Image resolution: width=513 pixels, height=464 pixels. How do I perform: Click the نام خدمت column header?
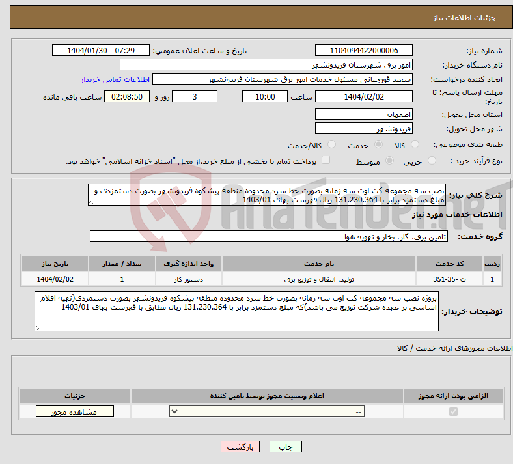pyautogui.click(x=319, y=264)
